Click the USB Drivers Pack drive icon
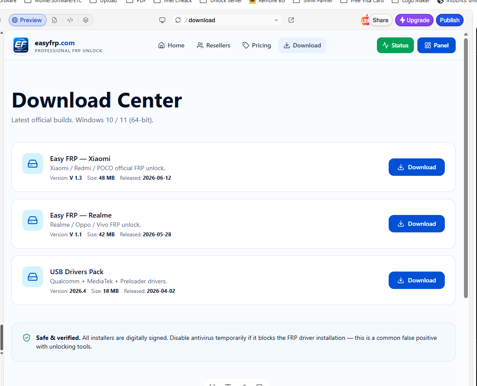This screenshot has height=386, width=477. click(x=33, y=277)
